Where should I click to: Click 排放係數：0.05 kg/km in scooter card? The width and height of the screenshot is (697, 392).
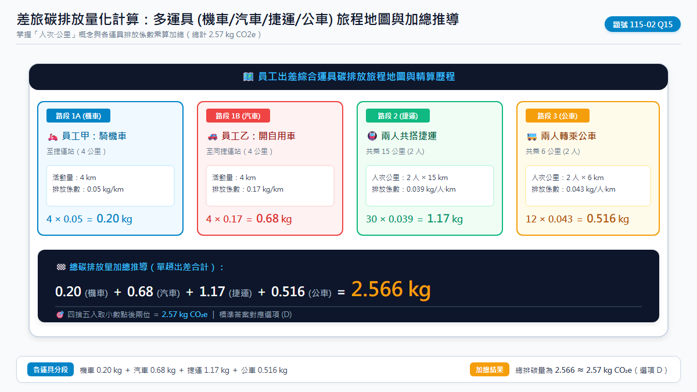click(88, 189)
